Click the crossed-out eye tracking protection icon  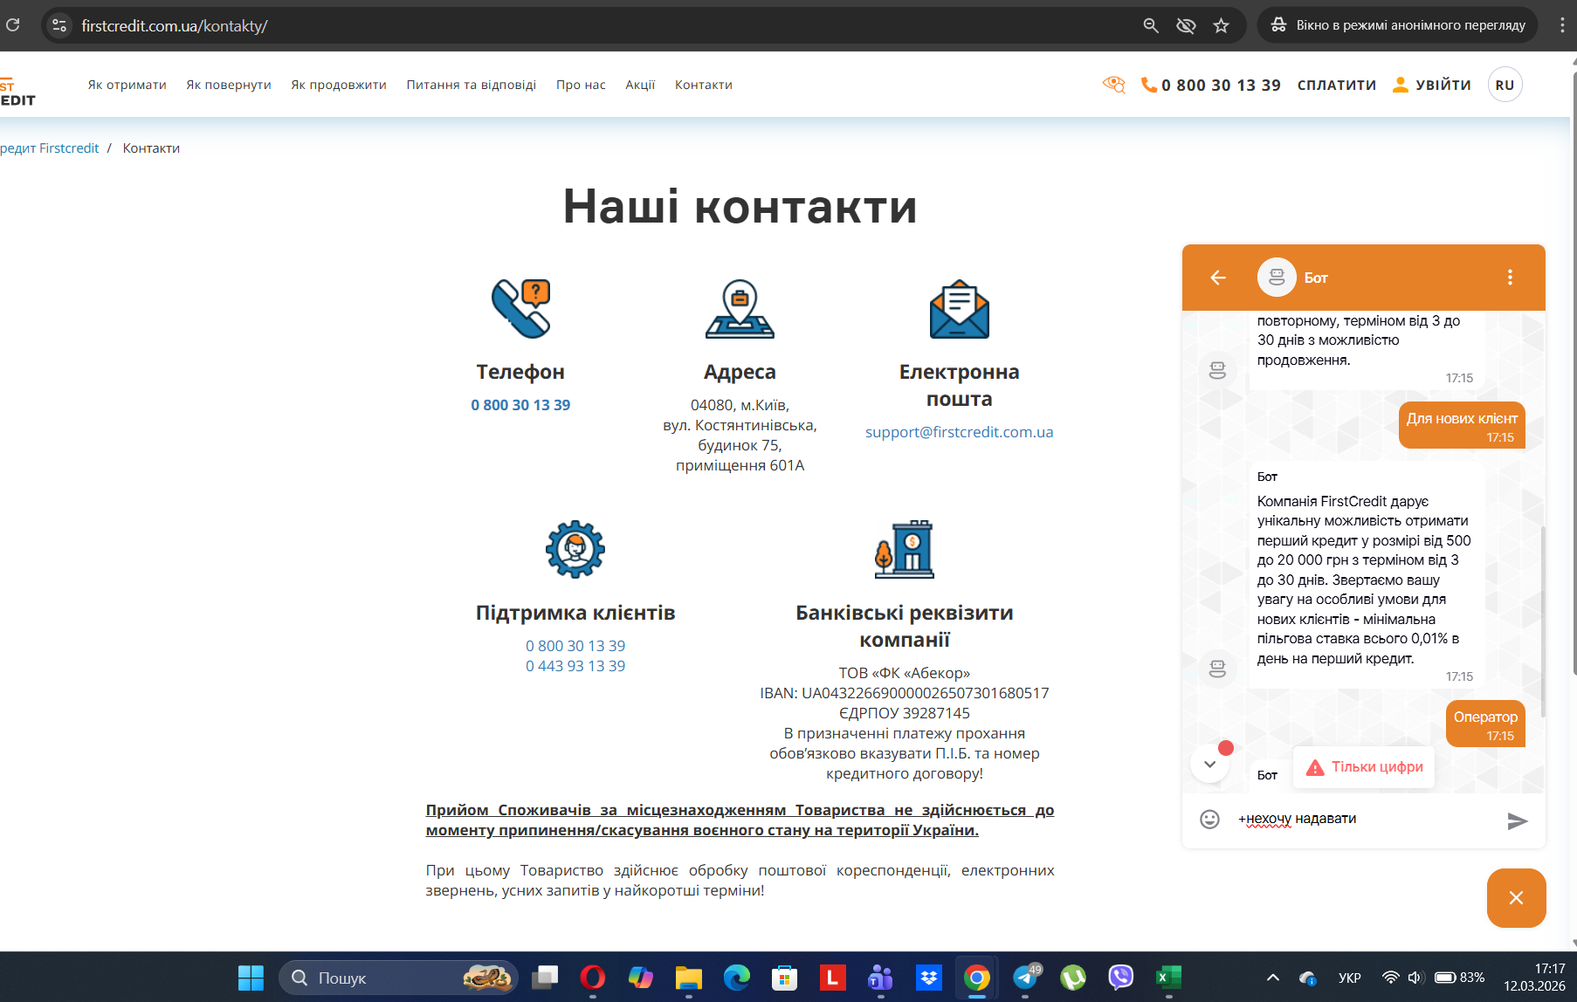(x=1186, y=25)
